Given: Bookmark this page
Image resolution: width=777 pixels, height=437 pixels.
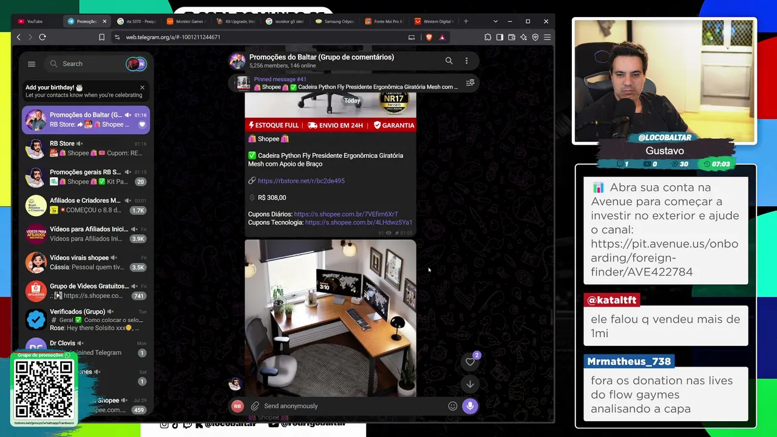Looking at the screenshot, I should point(101,37).
